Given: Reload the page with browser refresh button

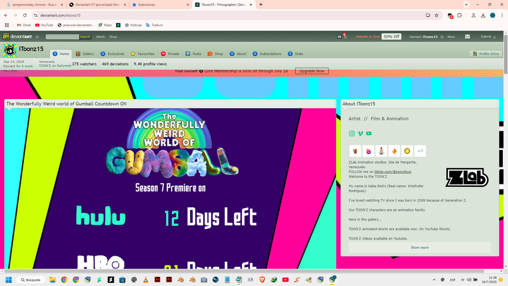Looking at the screenshot, I should pyautogui.click(x=25, y=15).
